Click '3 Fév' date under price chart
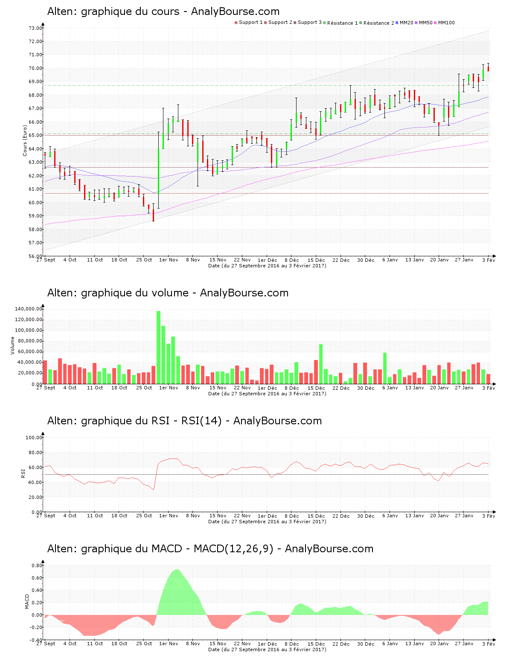 489,260
